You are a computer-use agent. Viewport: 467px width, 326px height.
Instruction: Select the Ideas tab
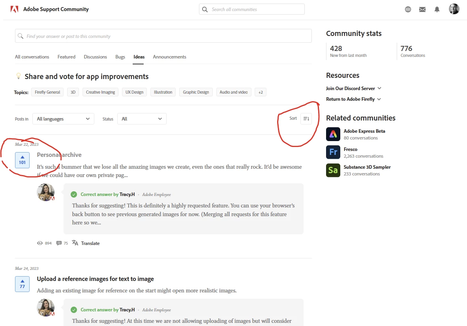point(139,57)
